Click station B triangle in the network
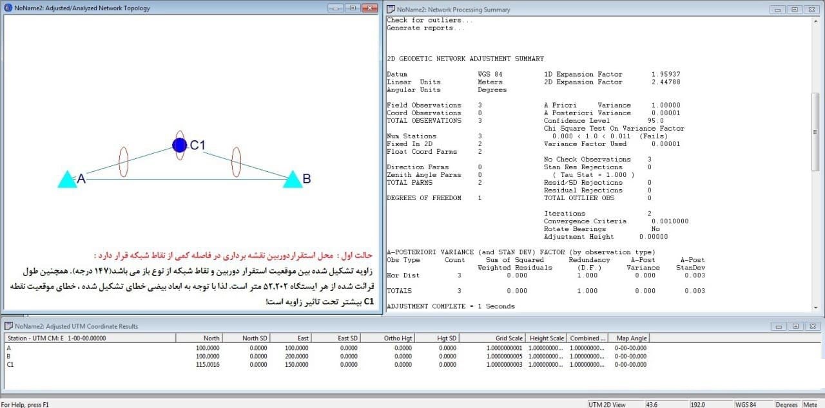The width and height of the screenshot is (825, 408). 293,180
